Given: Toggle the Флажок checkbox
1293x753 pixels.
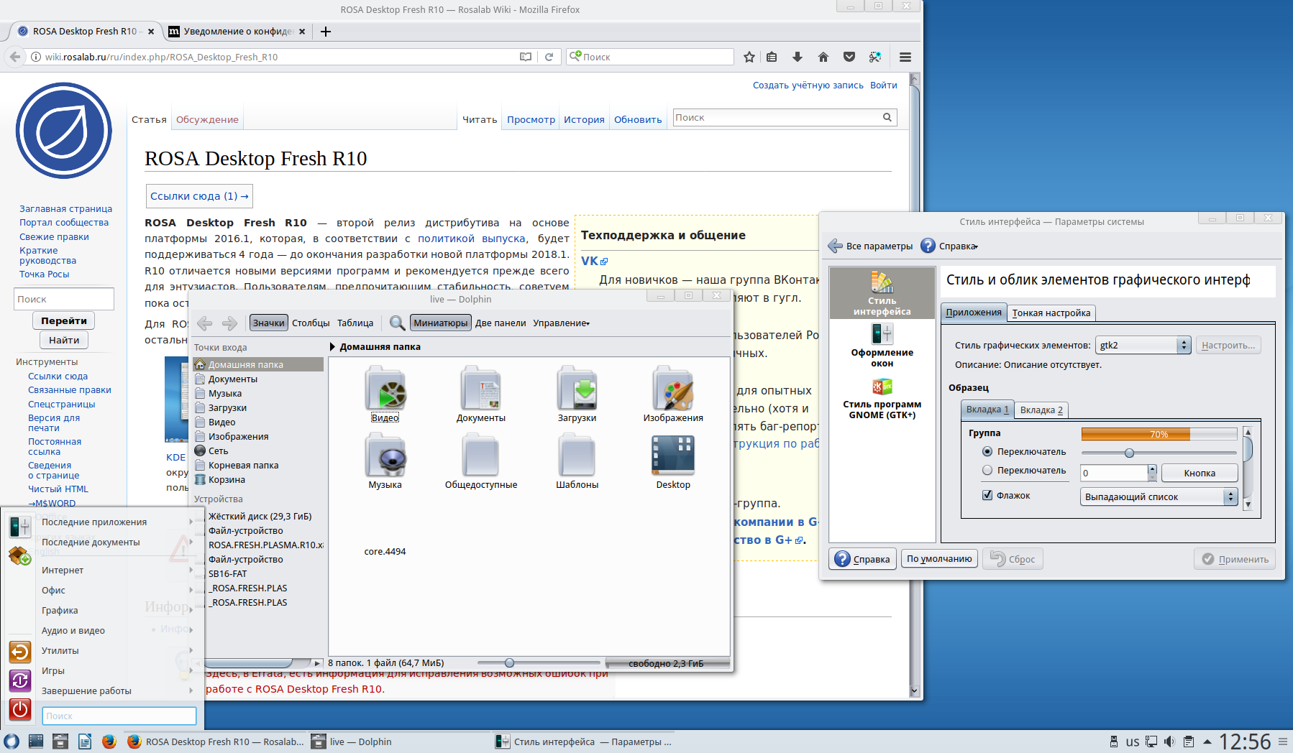Looking at the screenshot, I should (987, 495).
